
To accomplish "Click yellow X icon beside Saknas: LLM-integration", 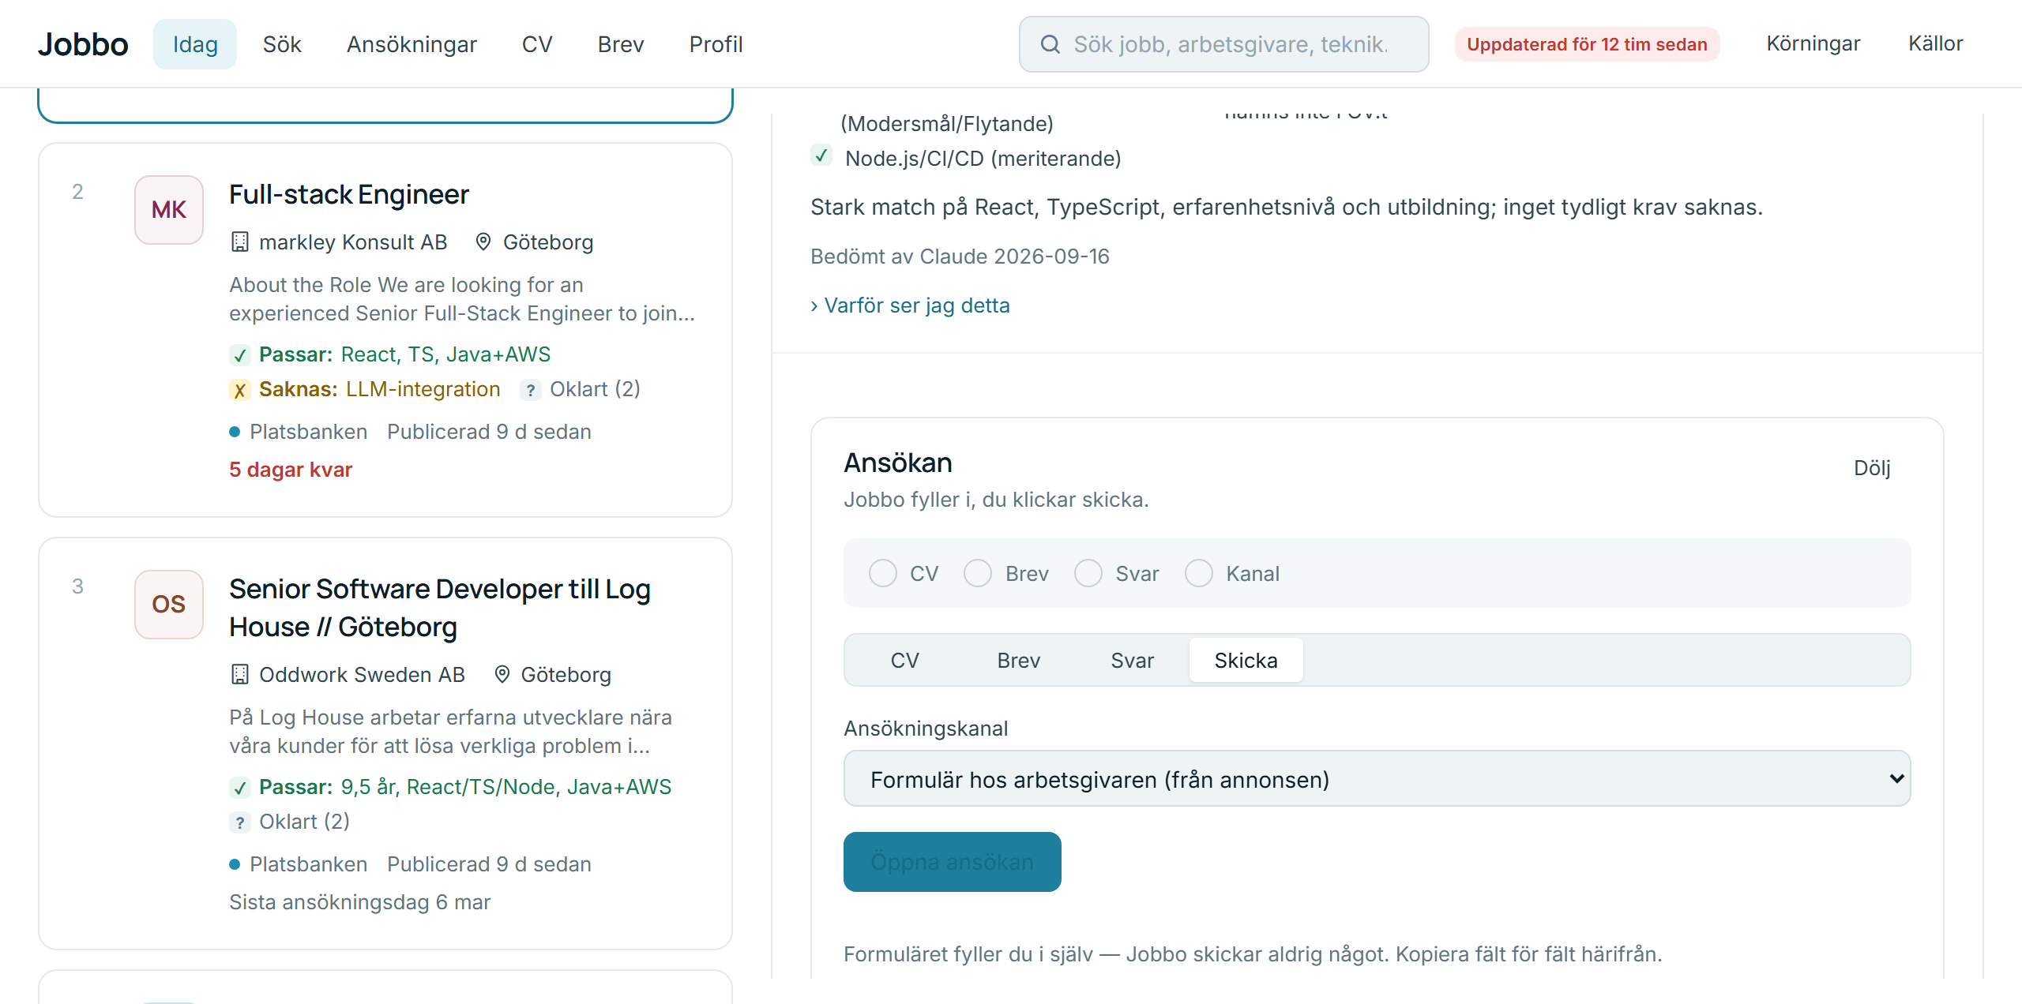I will [x=240, y=390].
